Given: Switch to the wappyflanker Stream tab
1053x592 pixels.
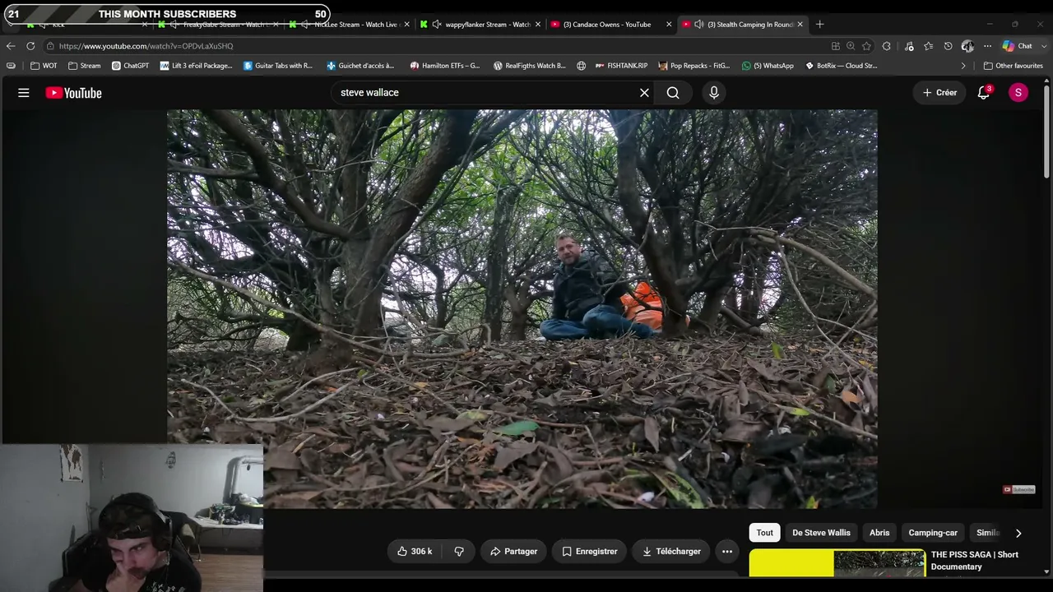Looking at the screenshot, I should (x=488, y=25).
